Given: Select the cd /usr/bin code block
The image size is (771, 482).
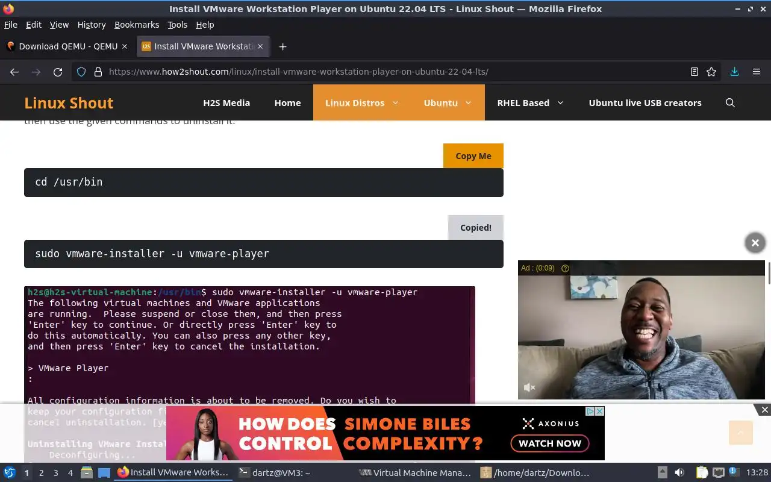Looking at the screenshot, I should coord(264,183).
